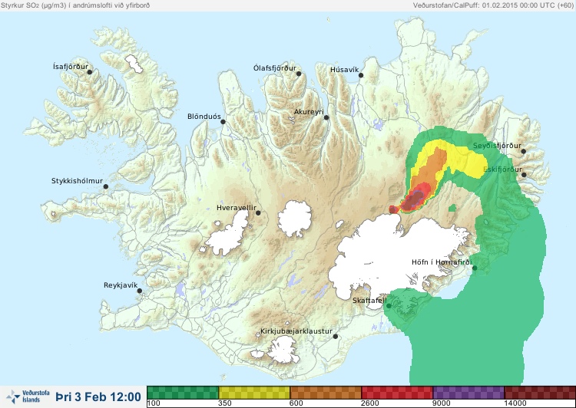Click the green 100 legend swatch
576x408 pixels.
point(183,393)
